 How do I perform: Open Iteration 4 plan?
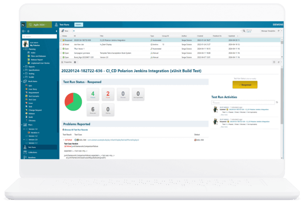(x=33, y=133)
